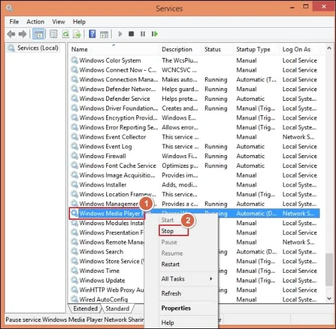
Task: Select Services (Local) tree node
Action: pyautogui.click(x=33, y=48)
